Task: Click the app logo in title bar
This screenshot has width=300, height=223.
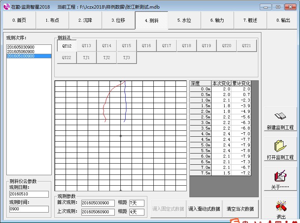Action: (x=7, y=7)
